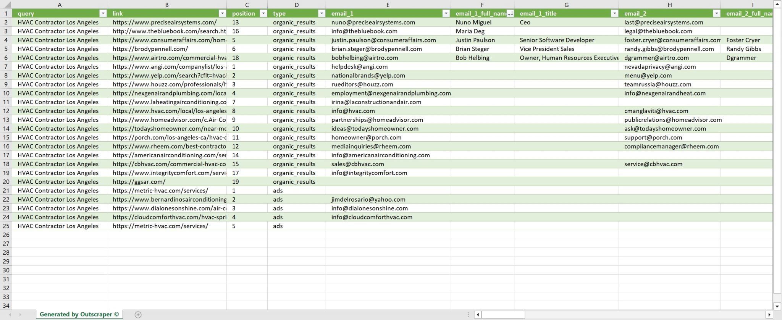This screenshot has height=320, width=782.
Task: Select last@preciseairsystems.com cell
Action: click(670, 22)
